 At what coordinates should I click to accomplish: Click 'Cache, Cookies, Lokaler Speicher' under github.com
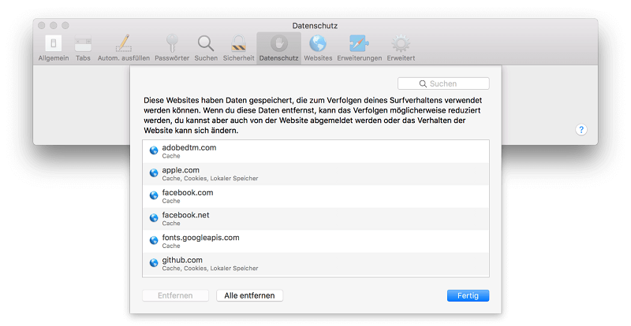[x=210, y=269]
